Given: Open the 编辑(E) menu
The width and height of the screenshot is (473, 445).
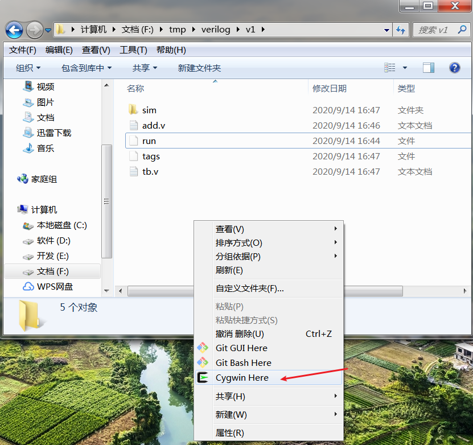Looking at the screenshot, I should click(x=59, y=50).
